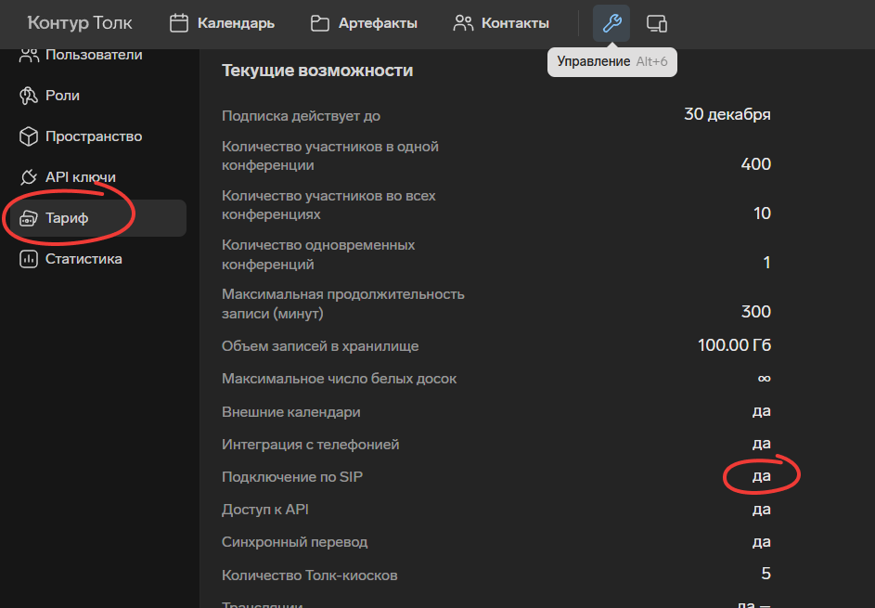This screenshot has width=875, height=608.
Task: Click the да value for Интеграция с телефонией
Action: click(761, 444)
